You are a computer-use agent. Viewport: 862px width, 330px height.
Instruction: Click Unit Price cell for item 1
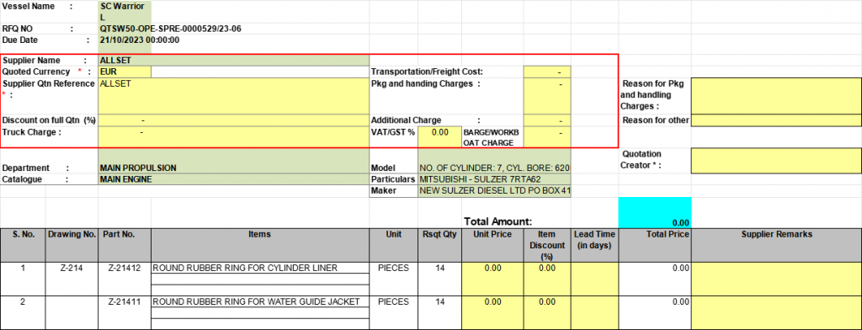click(493, 279)
